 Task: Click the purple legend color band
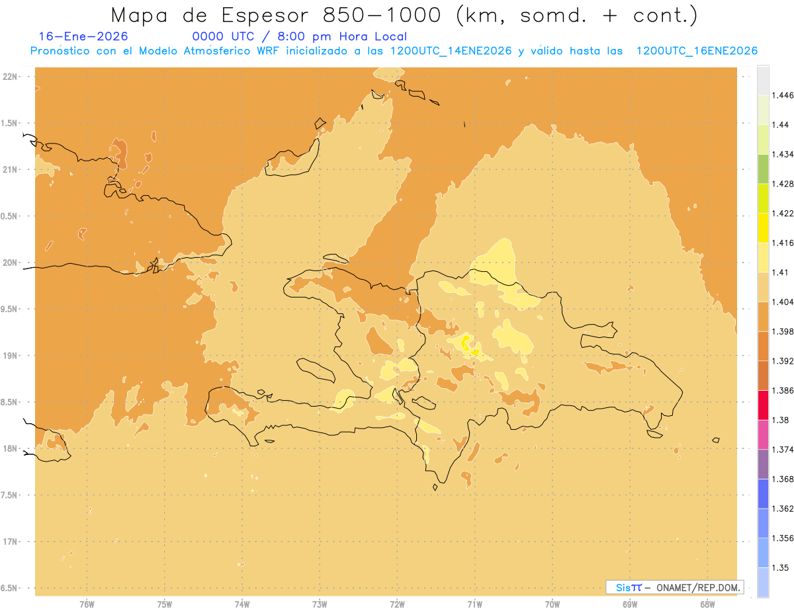click(763, 464)
